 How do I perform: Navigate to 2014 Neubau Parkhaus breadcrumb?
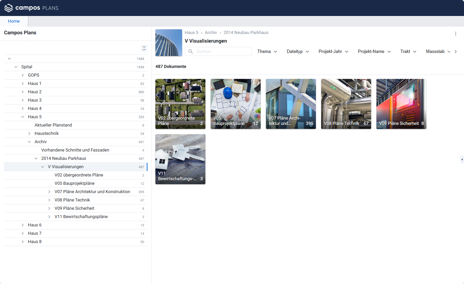click(x=246, y=33)
